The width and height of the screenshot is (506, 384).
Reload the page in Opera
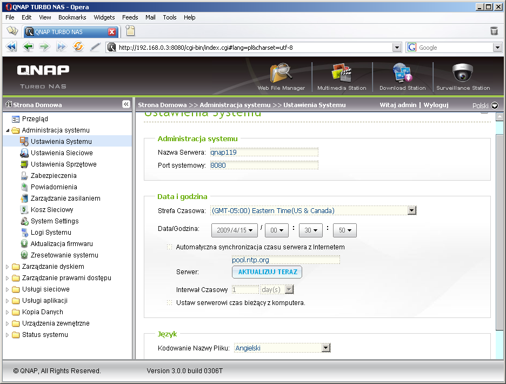(78, 47)
